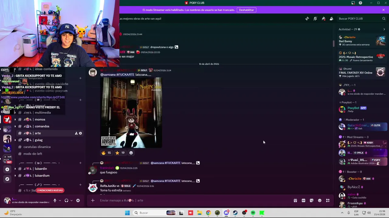Open ByAlecZ member profile
389x218 pixels.
(362, 187)
